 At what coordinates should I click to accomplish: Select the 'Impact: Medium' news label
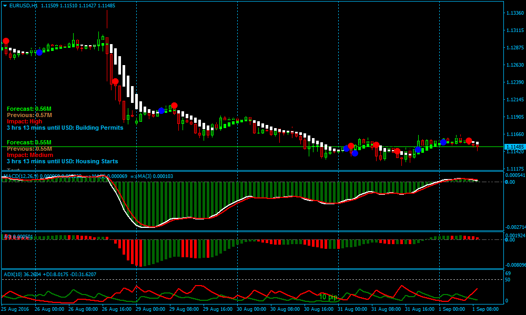30,155
